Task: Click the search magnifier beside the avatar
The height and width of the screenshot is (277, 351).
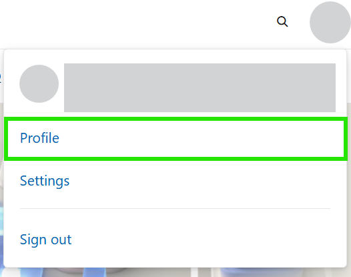Action: 282,21
